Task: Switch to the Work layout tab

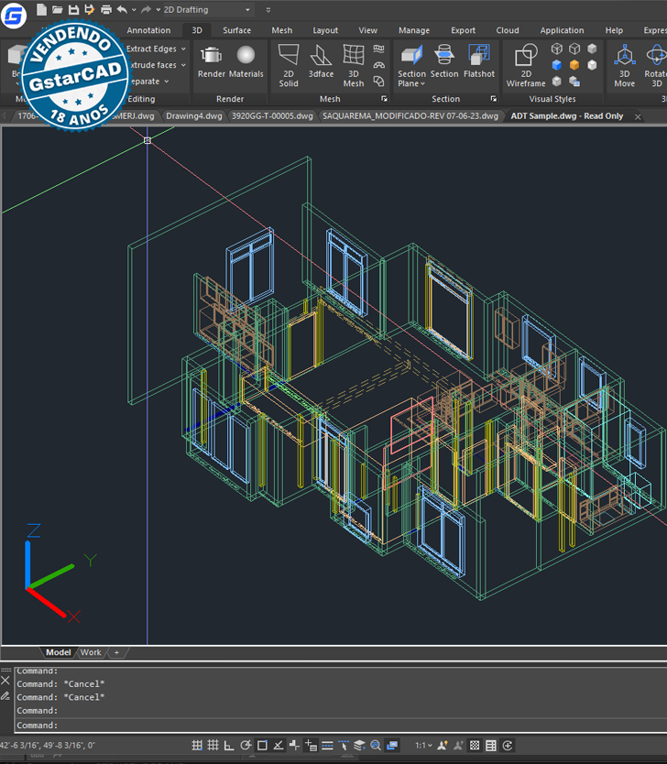Action: pyautogui.click(x=91, y=652)
